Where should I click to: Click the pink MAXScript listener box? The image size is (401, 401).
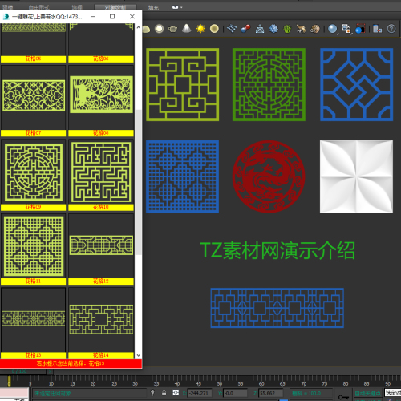[14, 393]
